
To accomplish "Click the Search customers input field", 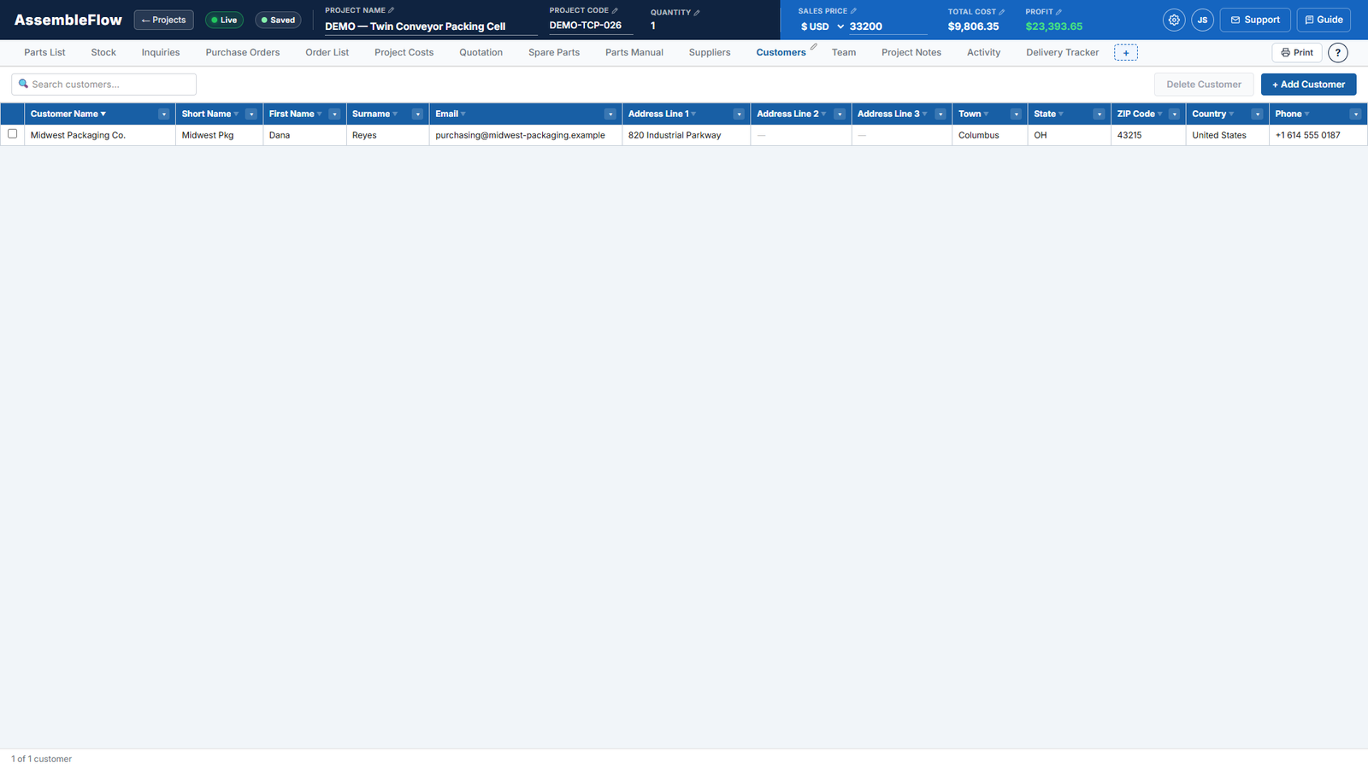I will click(x=104, y=85).
